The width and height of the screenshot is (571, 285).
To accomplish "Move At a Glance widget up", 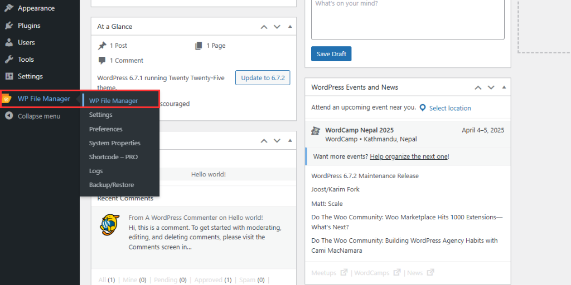I will 264,27.
